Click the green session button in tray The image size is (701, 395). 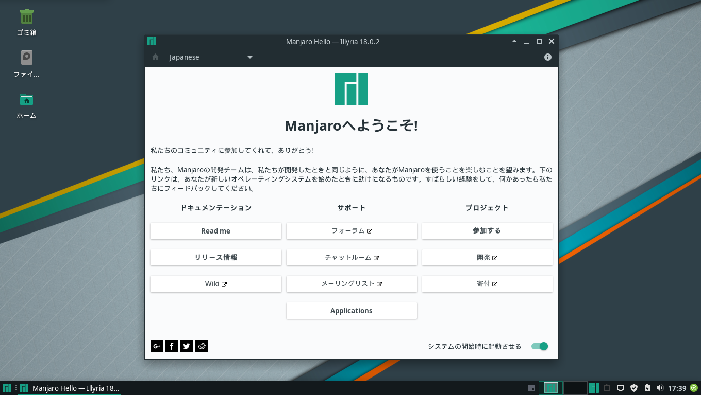click(x=694, y=388)
